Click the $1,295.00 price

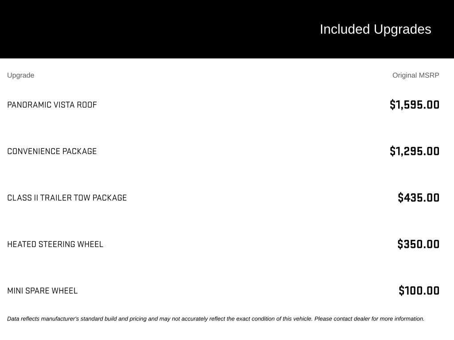tap(415, 151)
